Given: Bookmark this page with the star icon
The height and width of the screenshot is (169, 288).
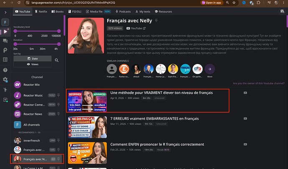Looking at the screenshot, I should pyautogui.click(x=234, y=3).
